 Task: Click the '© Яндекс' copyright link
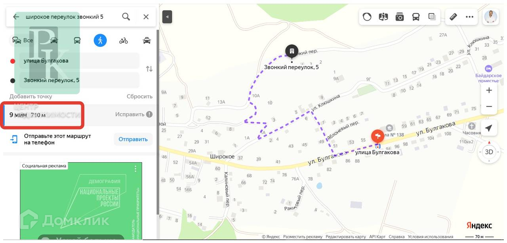(271, 237)
